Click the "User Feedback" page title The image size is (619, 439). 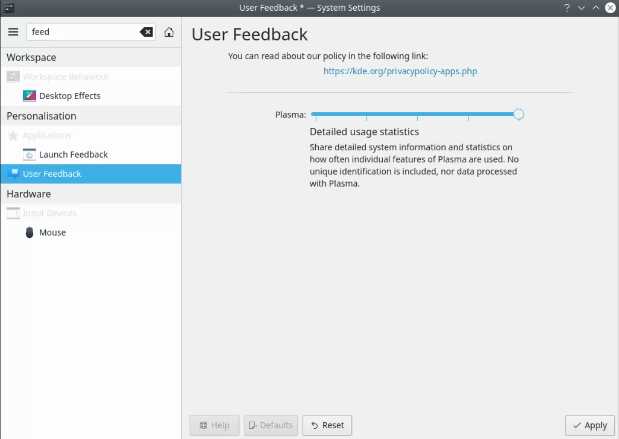click(249, 35)
